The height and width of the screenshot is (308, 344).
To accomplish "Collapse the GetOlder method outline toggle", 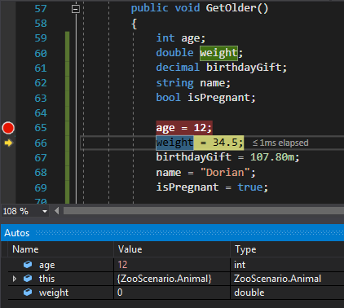I will pyautogui.click(x=76, y=9).
